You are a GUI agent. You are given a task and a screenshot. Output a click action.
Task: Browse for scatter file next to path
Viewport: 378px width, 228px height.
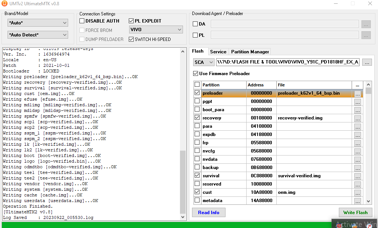[367, 62]
